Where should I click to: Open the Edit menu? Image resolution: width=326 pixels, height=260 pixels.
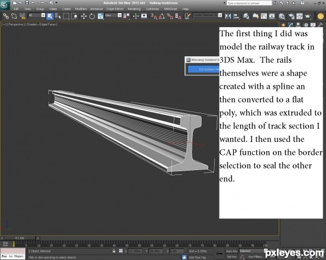pyautogui.click(x=16, y=9)
